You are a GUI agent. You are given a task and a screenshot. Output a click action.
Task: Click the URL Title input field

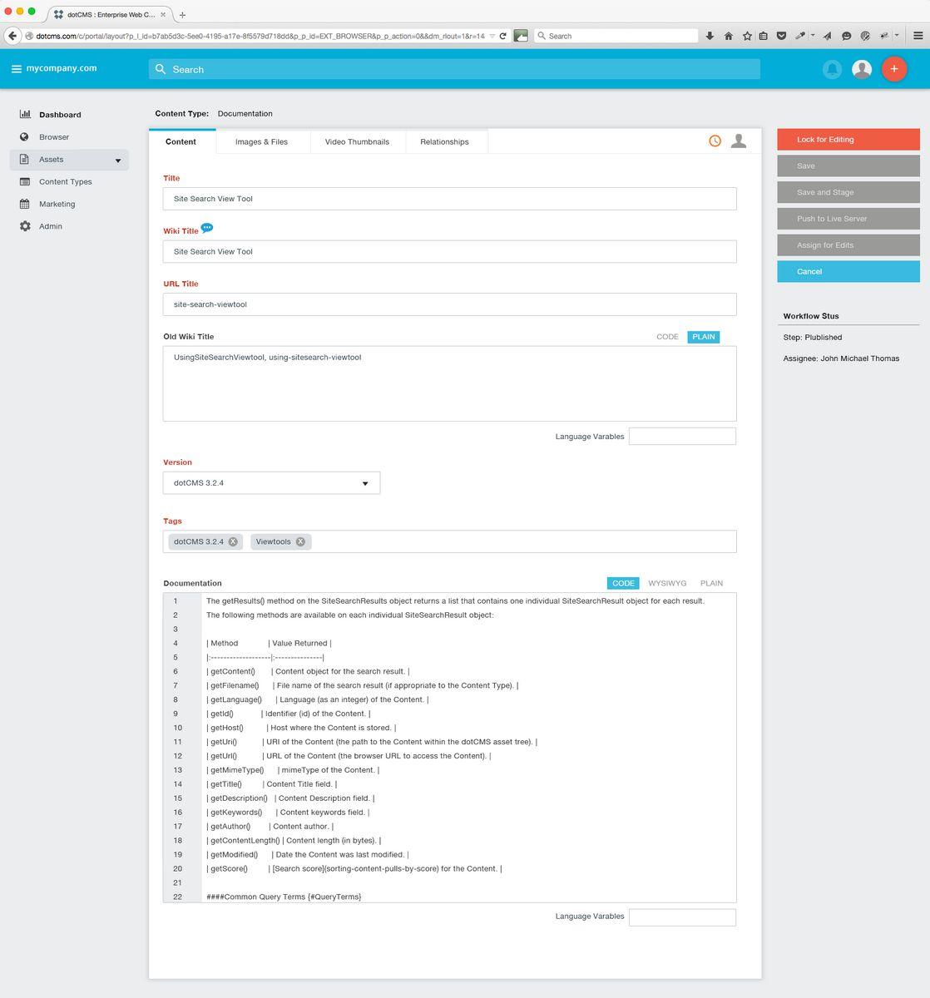(x=449, y=304)
